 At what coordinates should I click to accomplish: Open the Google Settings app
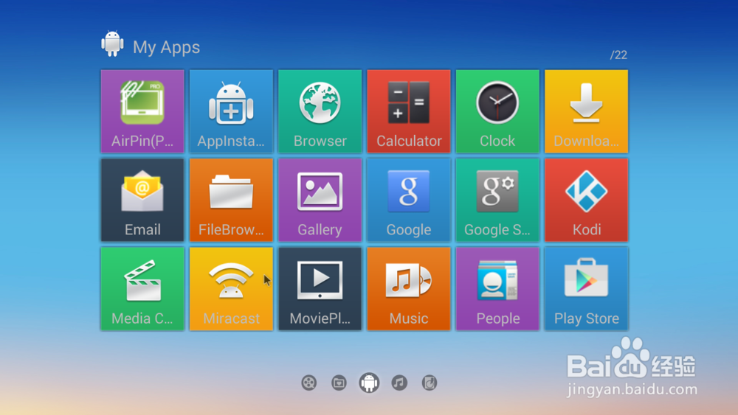[497, 200]
